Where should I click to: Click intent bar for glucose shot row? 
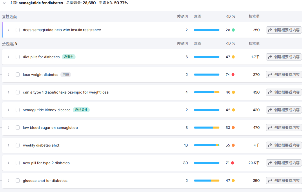pyautogui.click(x=207, y=181)
